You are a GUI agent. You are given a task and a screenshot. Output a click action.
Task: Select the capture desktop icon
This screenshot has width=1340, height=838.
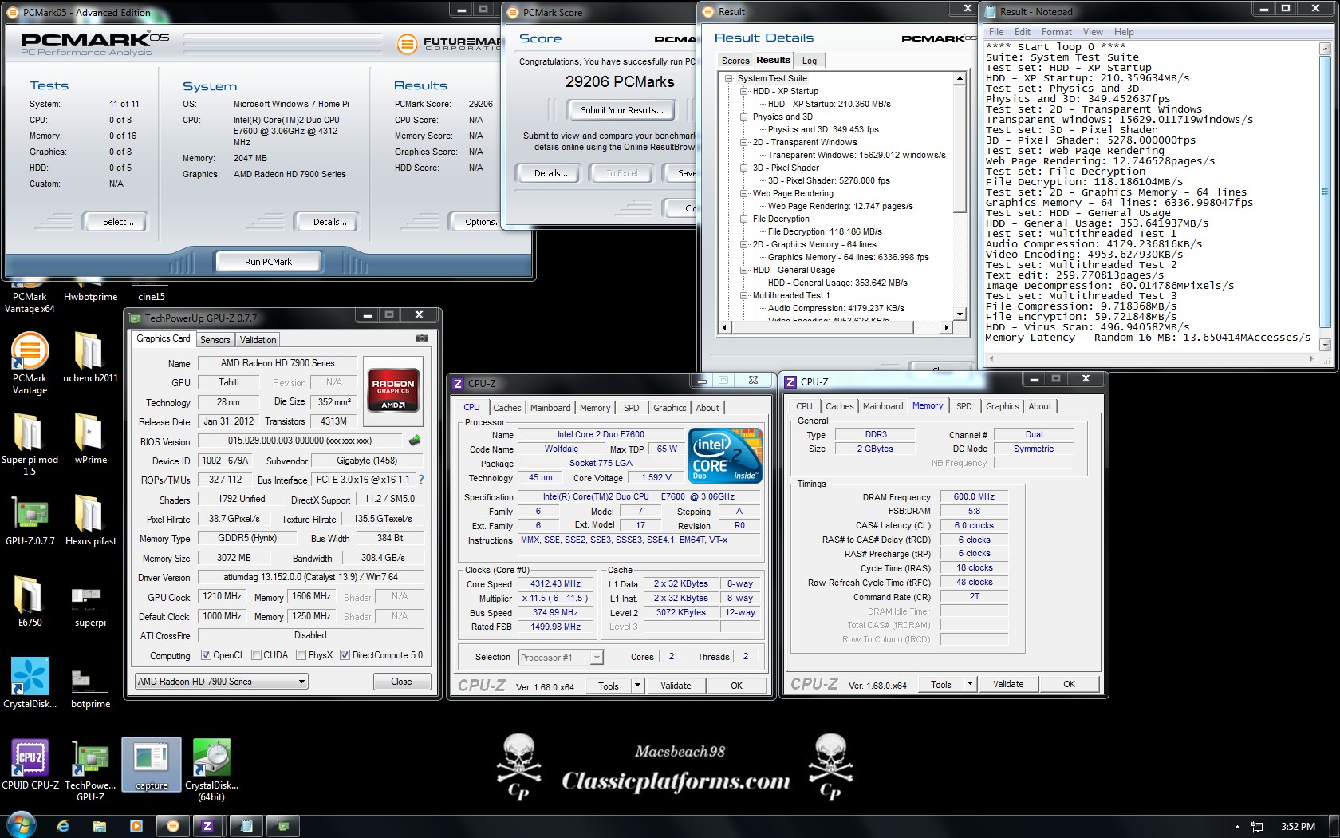coord(152,765)
